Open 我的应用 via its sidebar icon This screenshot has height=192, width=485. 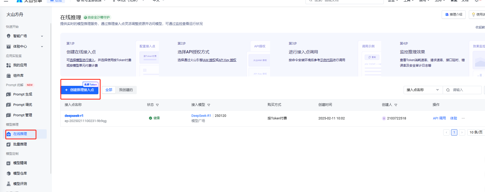pyautogui.click(x=9, y=65)
